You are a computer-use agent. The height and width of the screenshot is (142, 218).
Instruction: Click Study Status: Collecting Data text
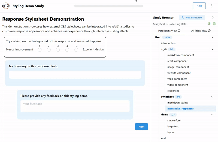click(169, 24)
